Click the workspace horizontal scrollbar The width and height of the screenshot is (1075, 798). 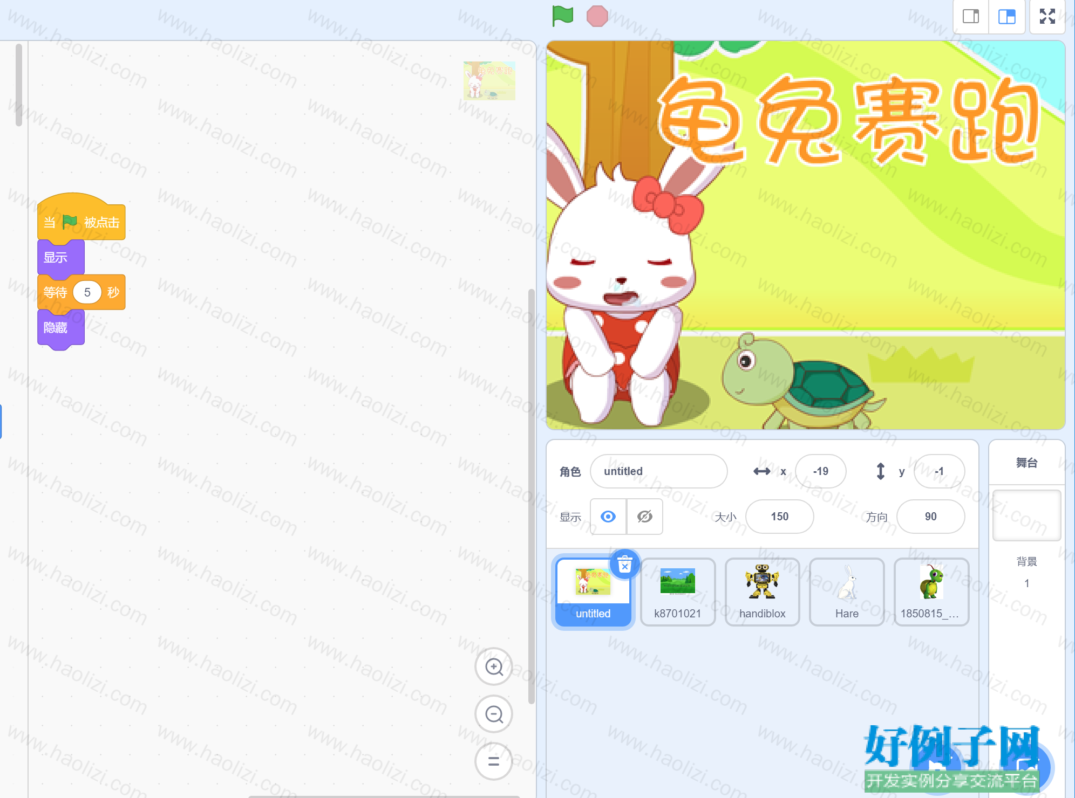point(383,796)
